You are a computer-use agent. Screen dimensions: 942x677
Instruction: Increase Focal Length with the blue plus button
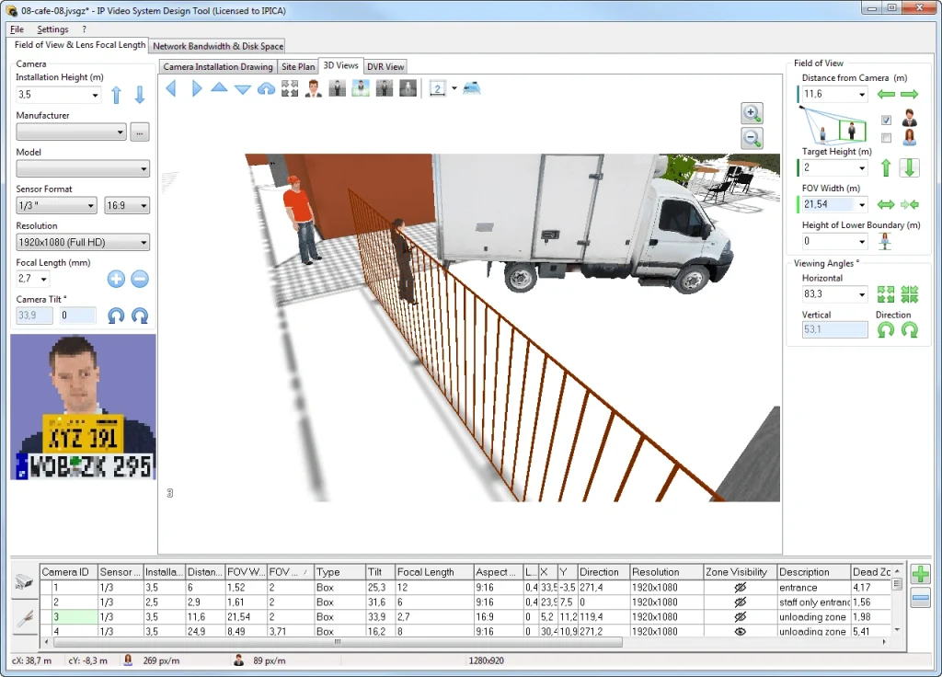coord(116,279)
